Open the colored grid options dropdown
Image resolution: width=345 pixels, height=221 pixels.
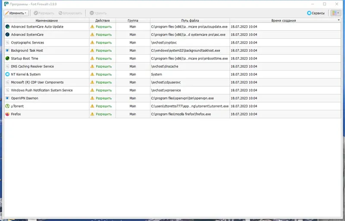click(336, 13)
